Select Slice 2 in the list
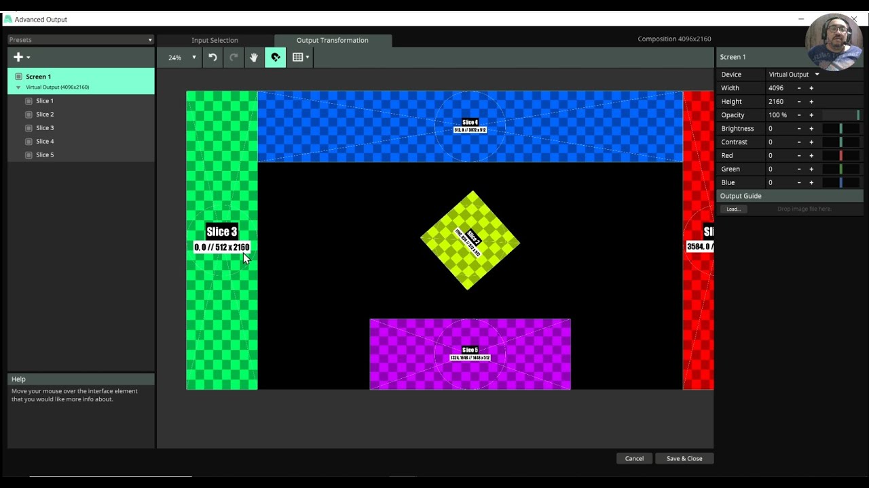This screenshot has width=869, height=488. click(81, 115)
